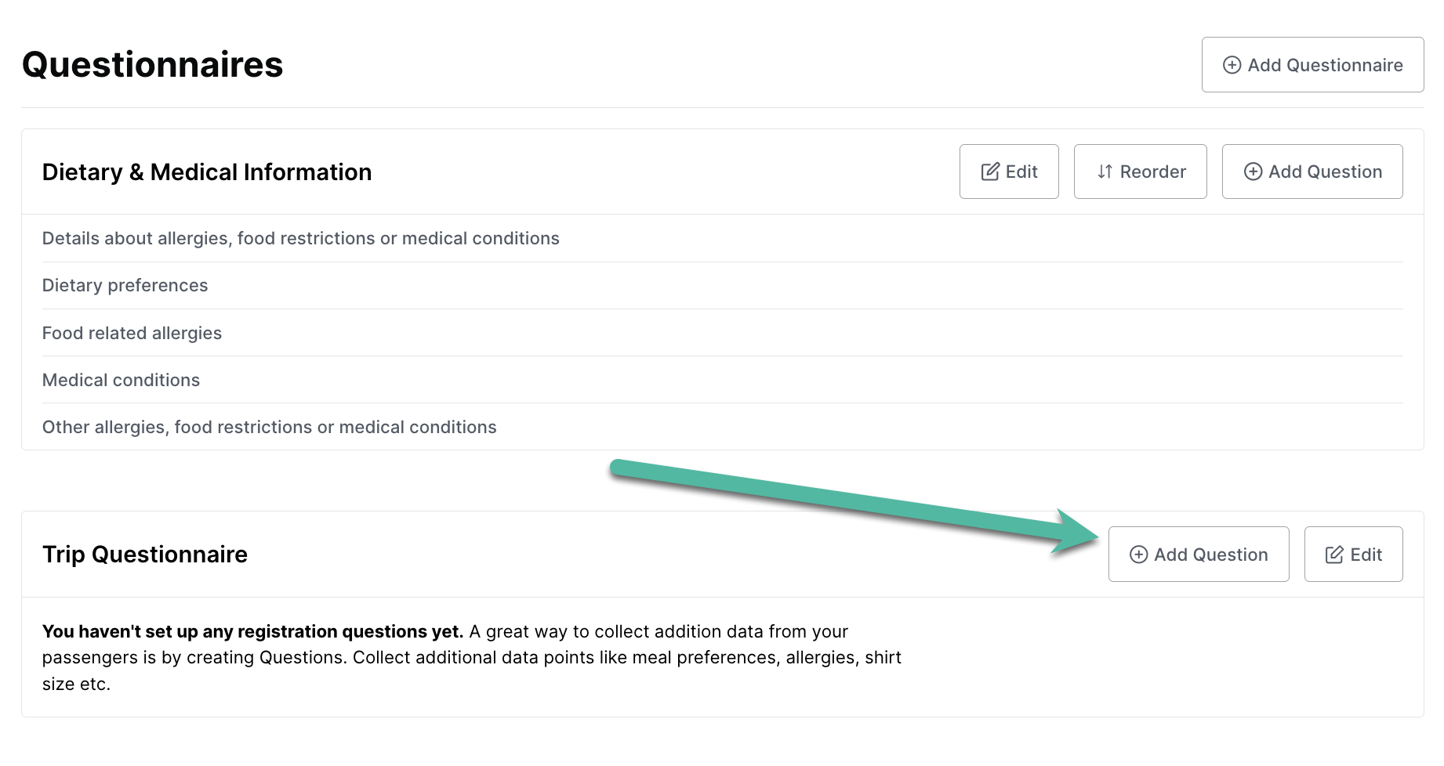Select the Medical conditions question

121,379
